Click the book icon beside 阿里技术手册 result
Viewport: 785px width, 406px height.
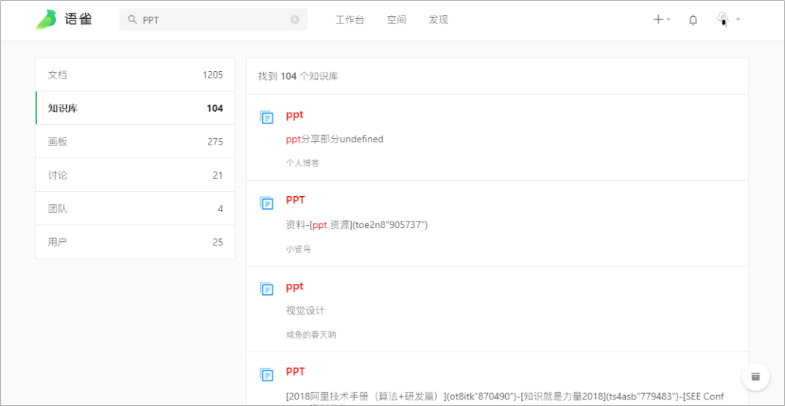[x=267, y=375]
